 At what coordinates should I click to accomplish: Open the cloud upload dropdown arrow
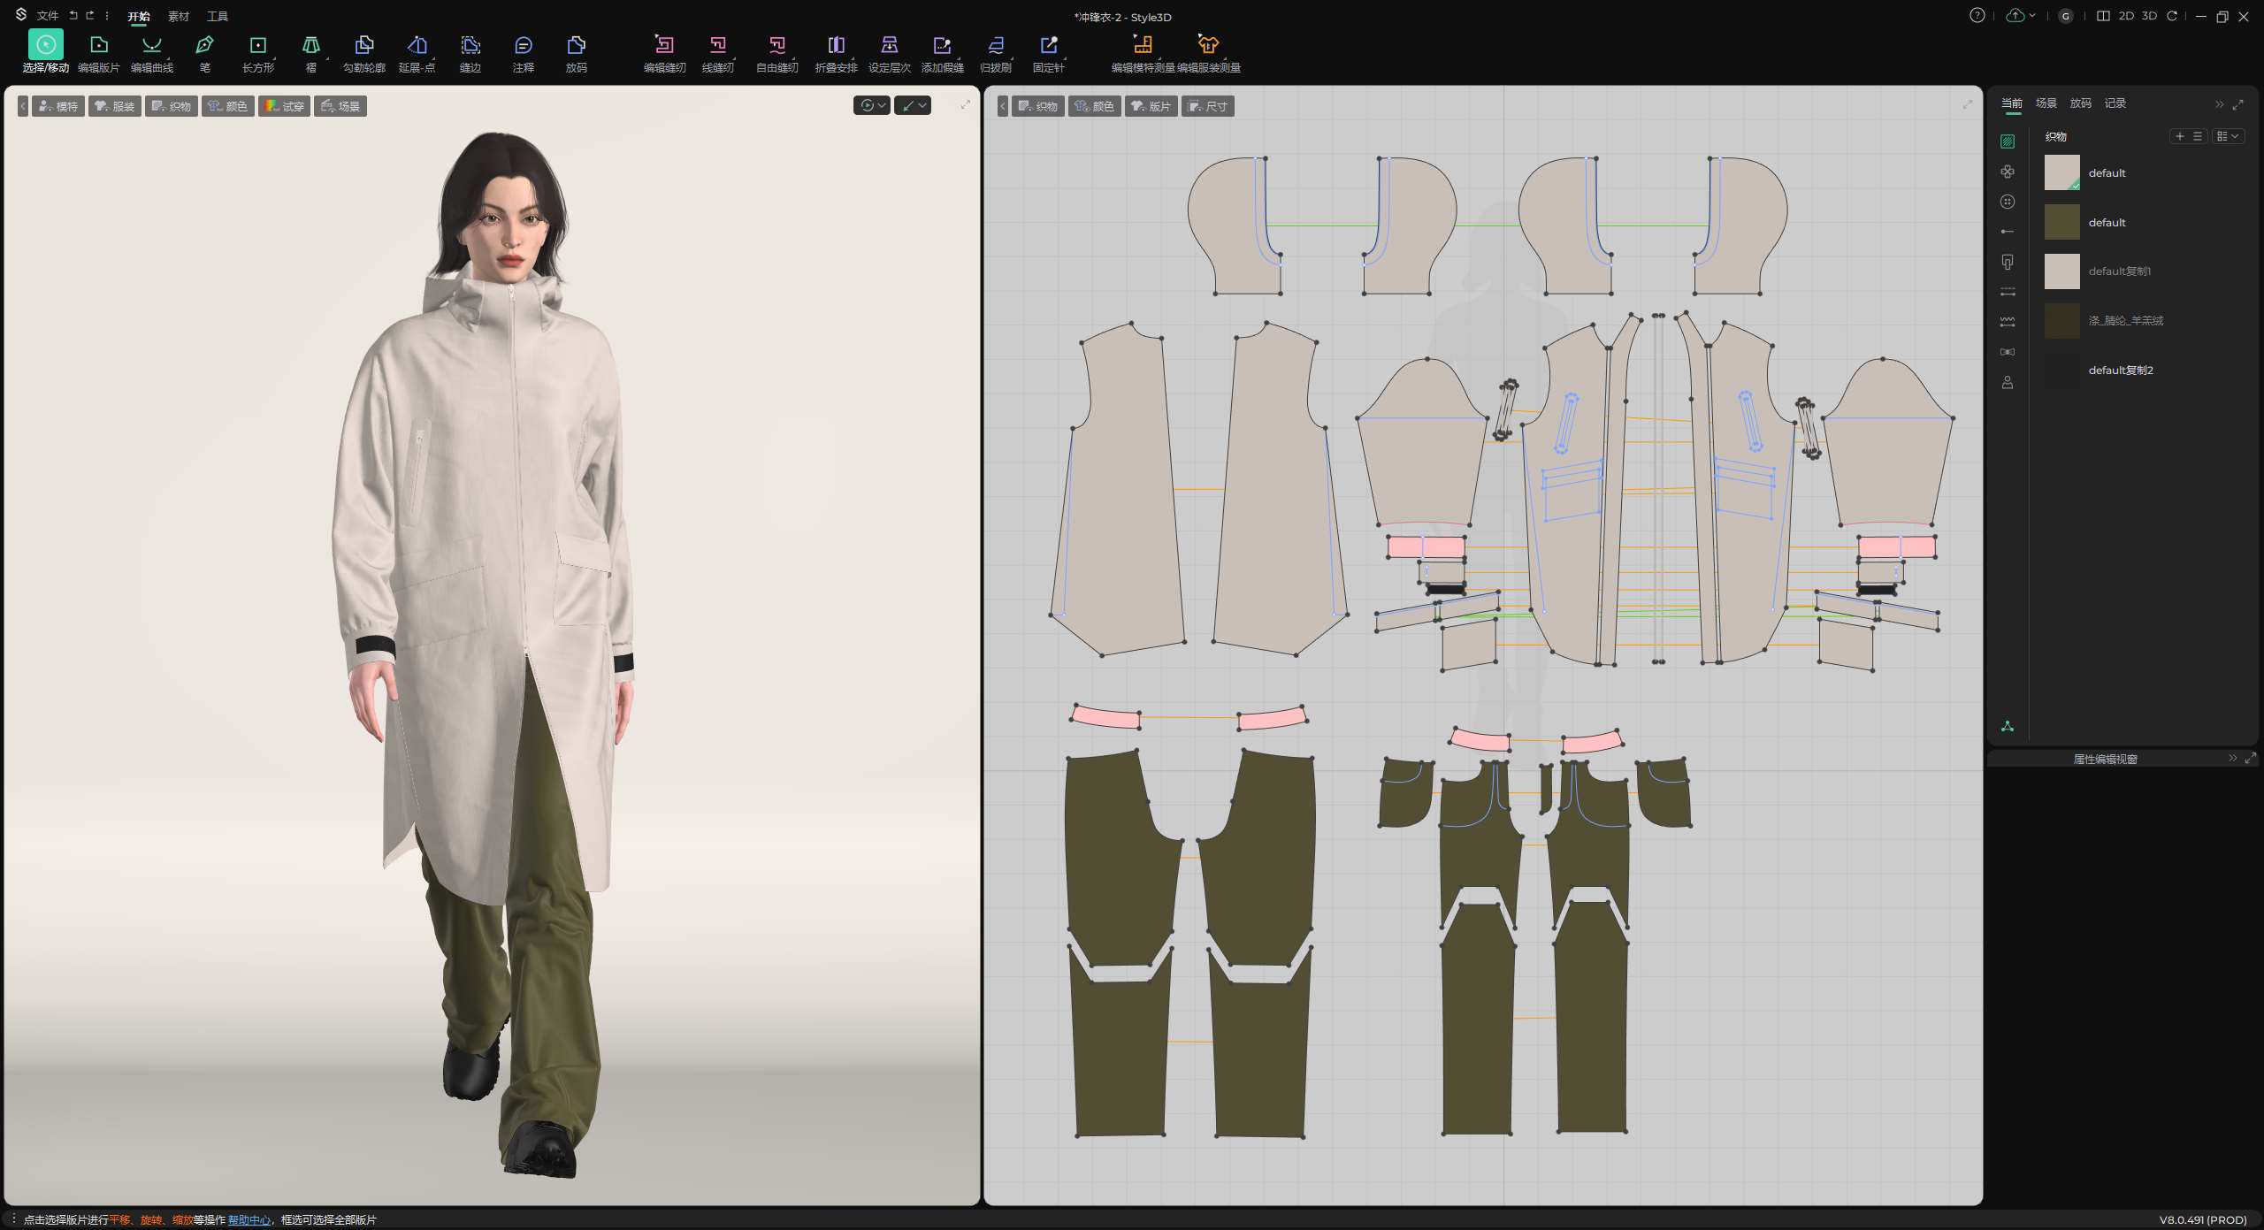pos(2032,16)
